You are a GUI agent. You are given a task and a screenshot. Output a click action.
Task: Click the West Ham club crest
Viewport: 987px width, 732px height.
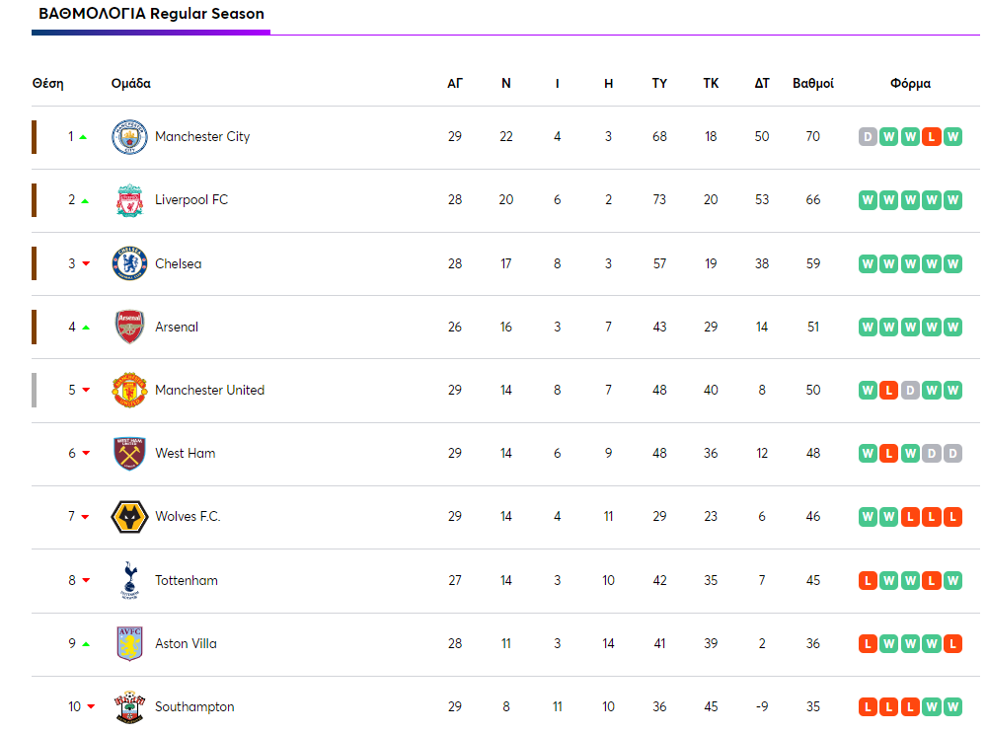pos(129,454)
